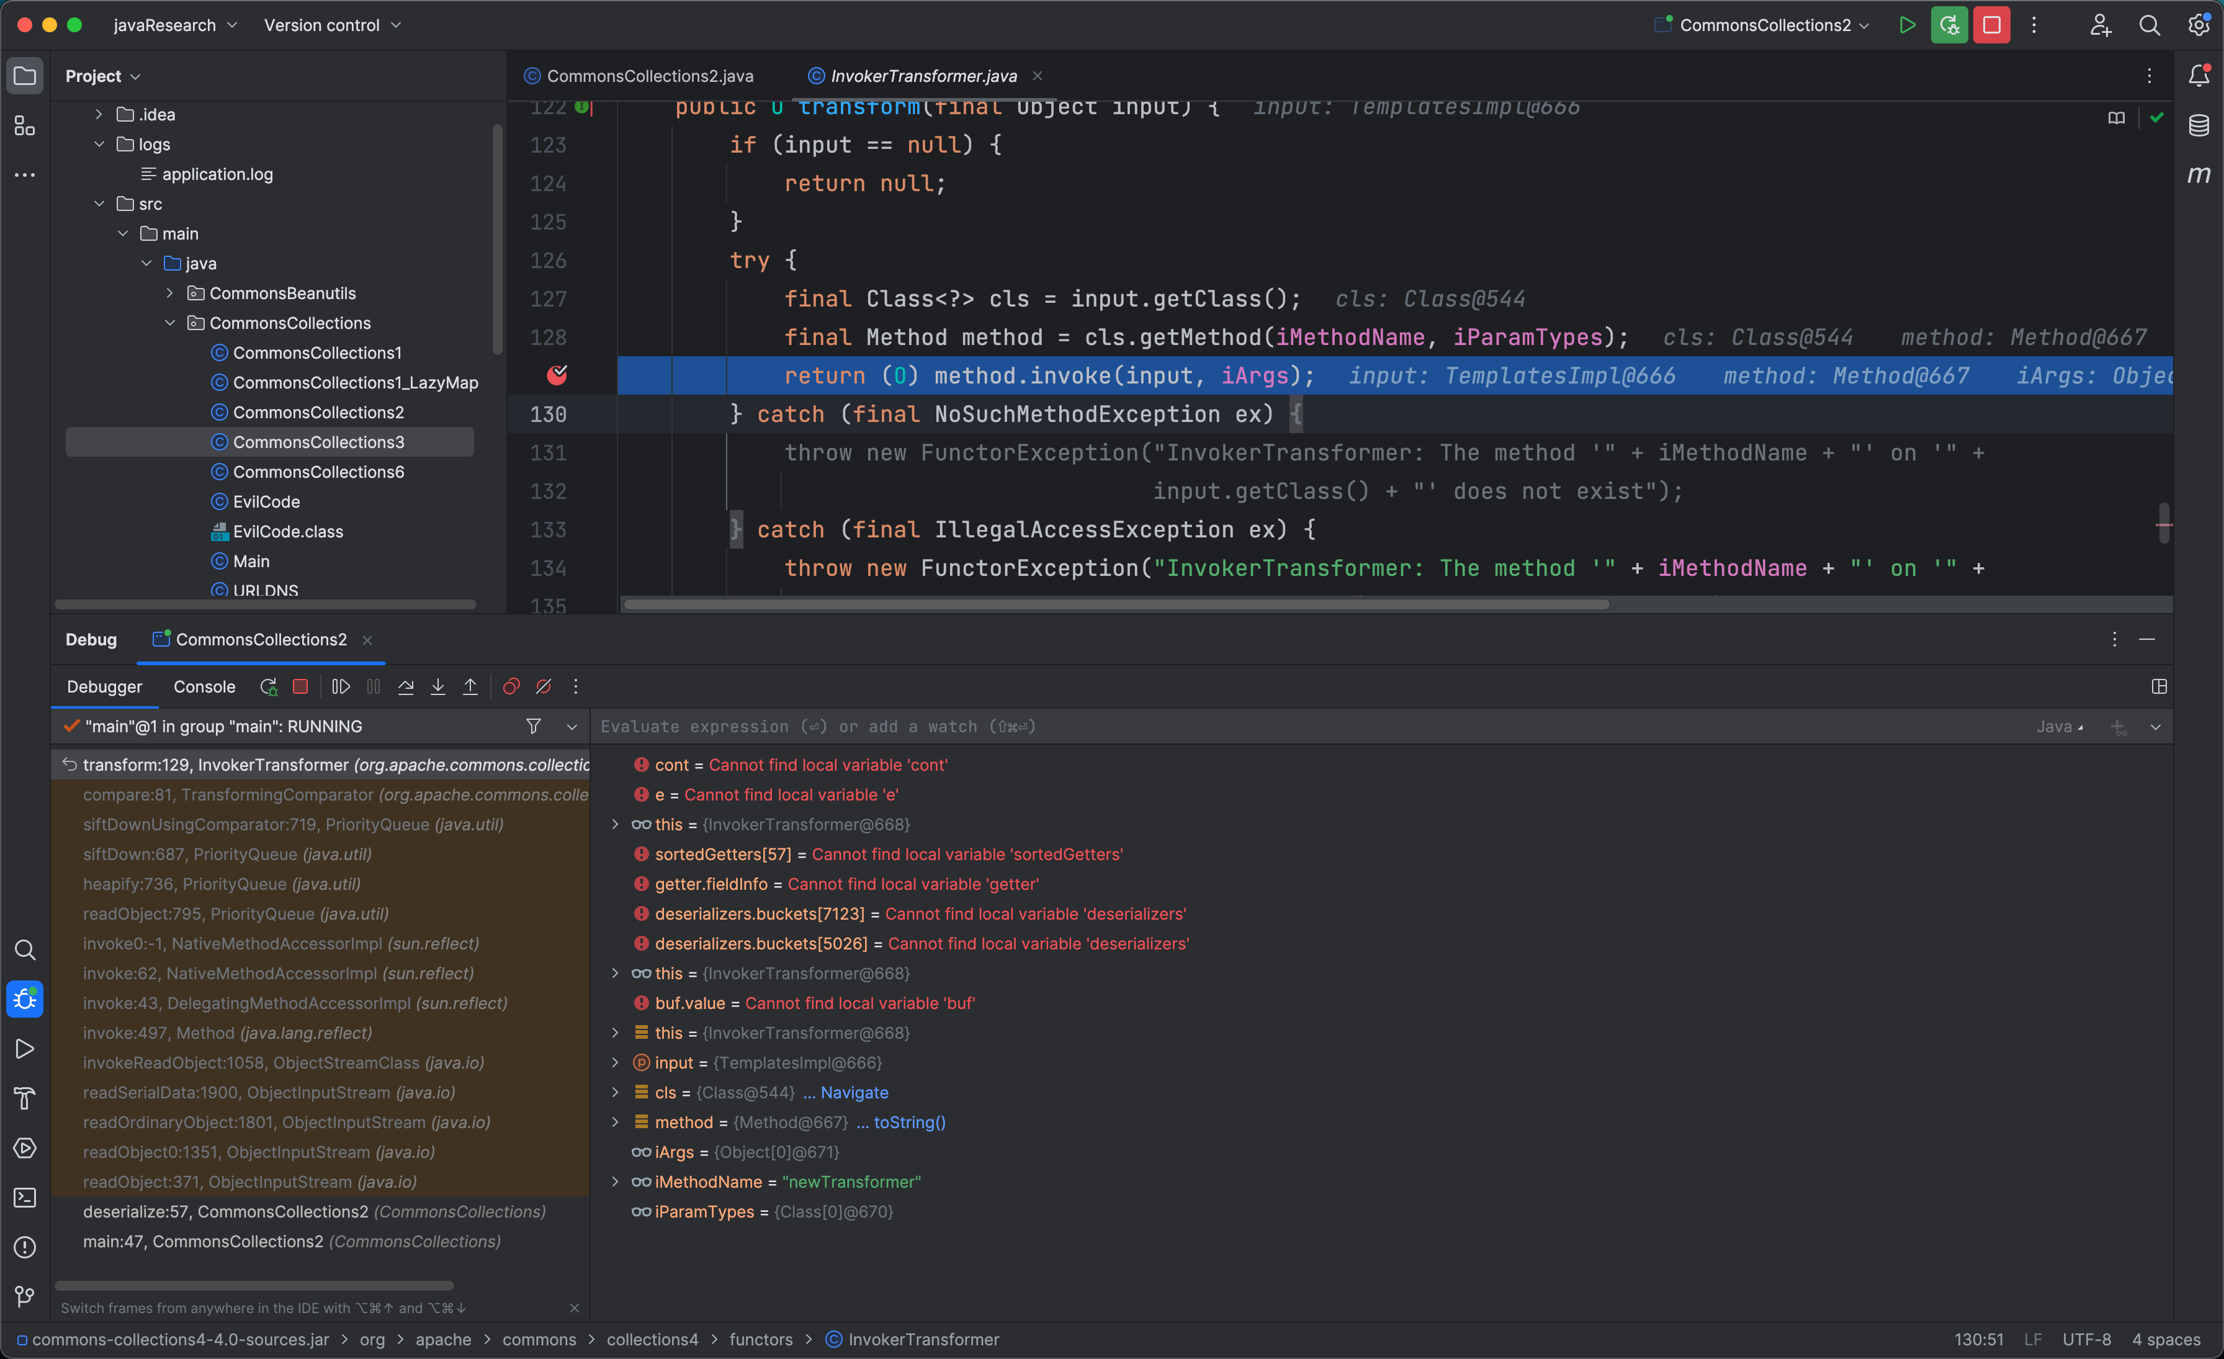Open Build hammer tool window icon
Image resolution: width=2224 pixels, height=1359 pixels.
(x=24, y=1098)
